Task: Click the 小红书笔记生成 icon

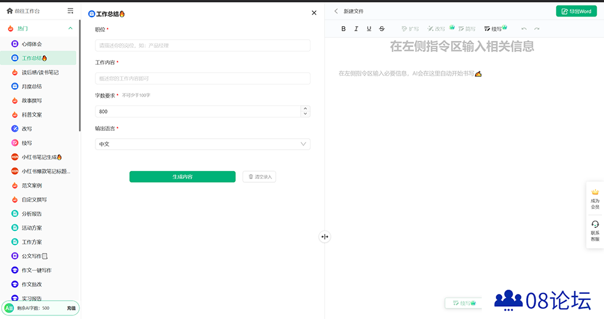Action: tap(15, 157)
